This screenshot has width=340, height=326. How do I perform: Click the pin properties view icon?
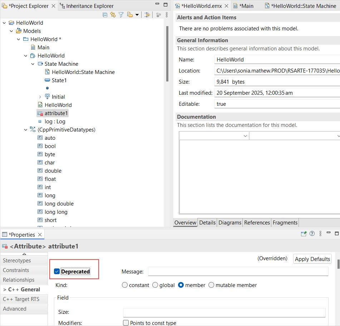[x=304, y=234]
